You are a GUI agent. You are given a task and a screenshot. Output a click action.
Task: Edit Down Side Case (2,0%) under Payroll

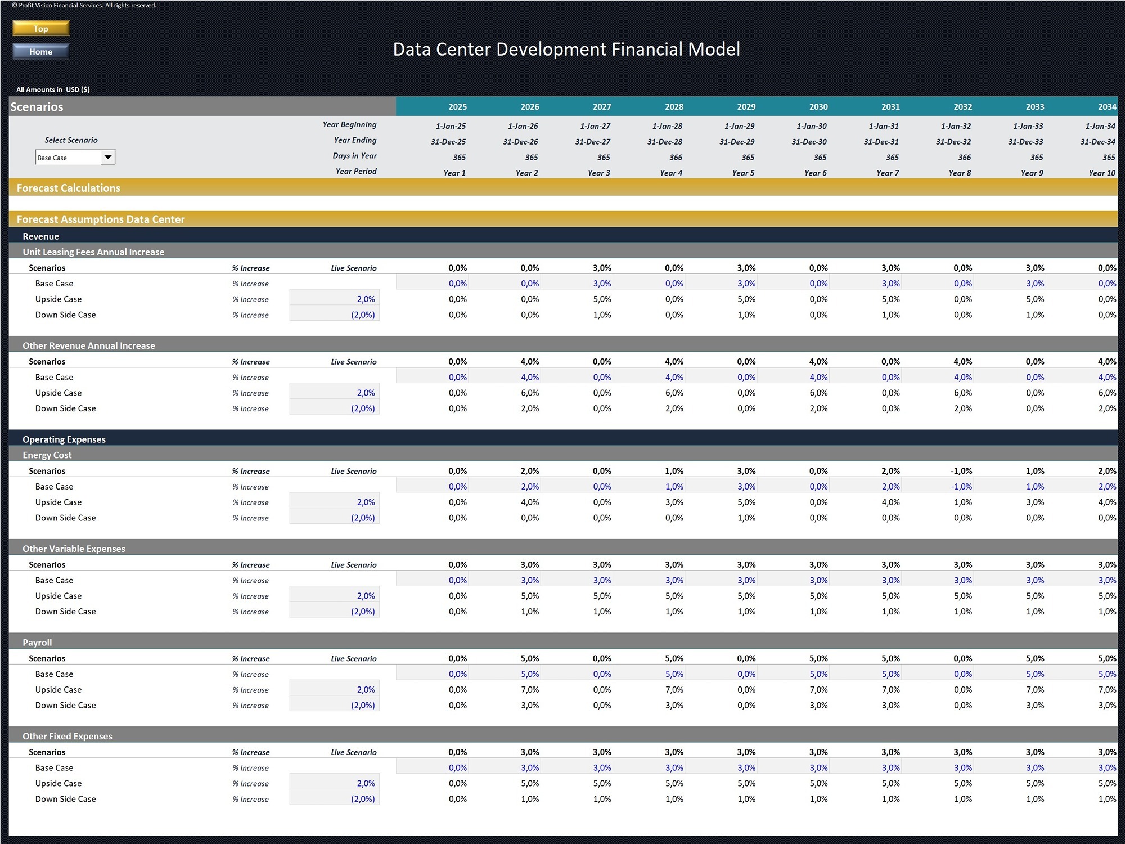point(335,706)
